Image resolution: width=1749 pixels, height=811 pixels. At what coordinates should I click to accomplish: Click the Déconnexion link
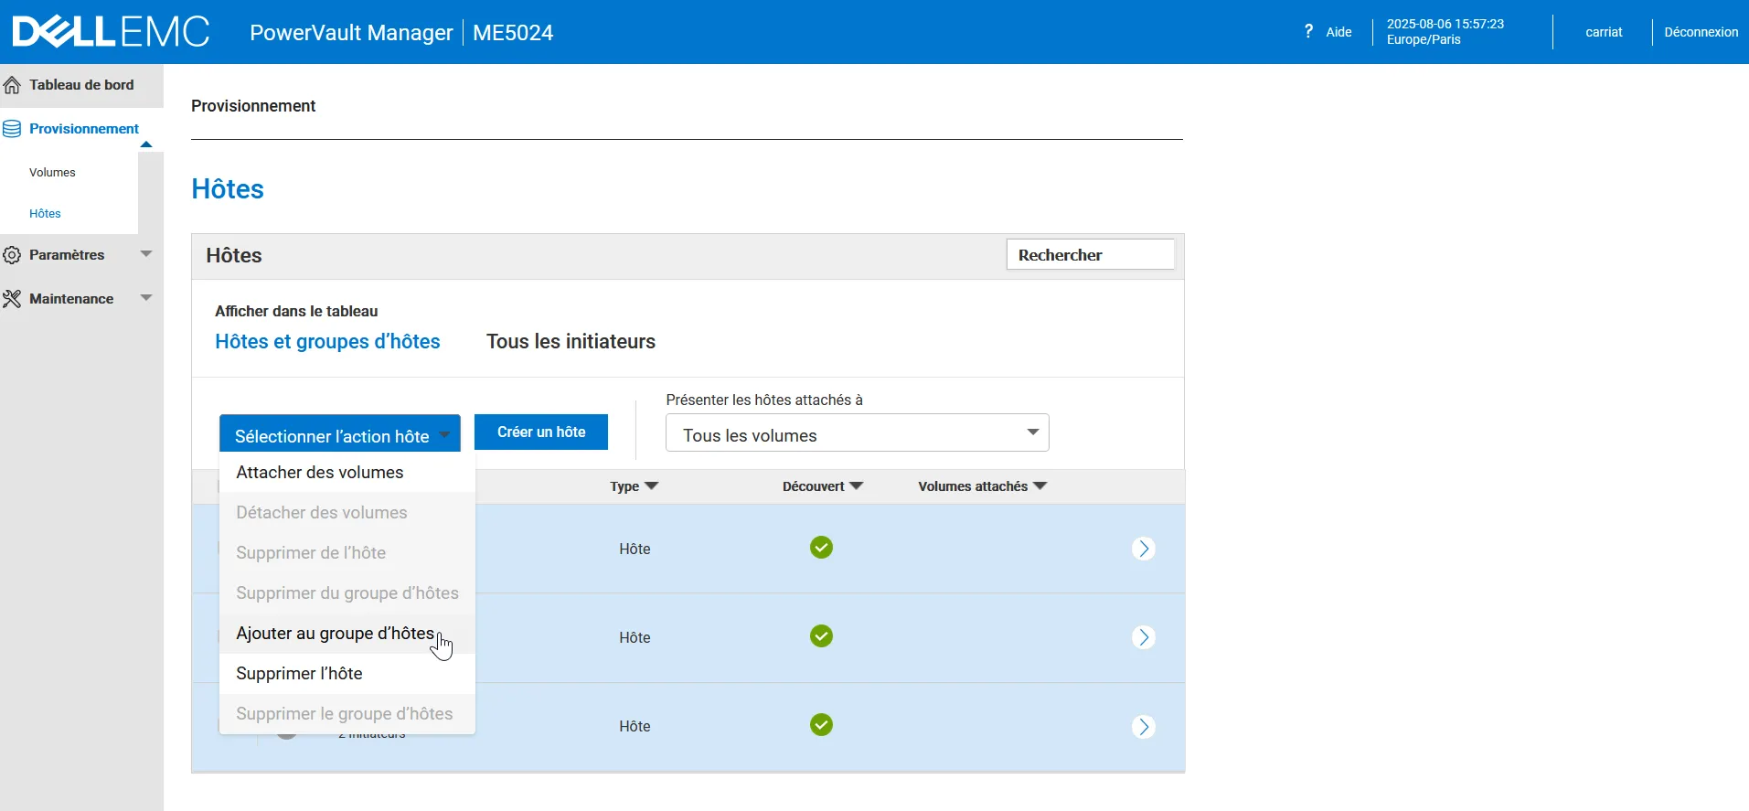pyautogui.click(x=1701, y=32)
